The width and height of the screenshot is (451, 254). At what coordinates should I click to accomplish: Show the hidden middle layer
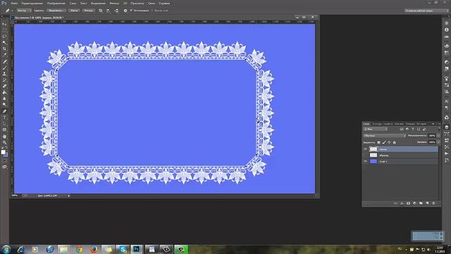[x=365, y=155]
